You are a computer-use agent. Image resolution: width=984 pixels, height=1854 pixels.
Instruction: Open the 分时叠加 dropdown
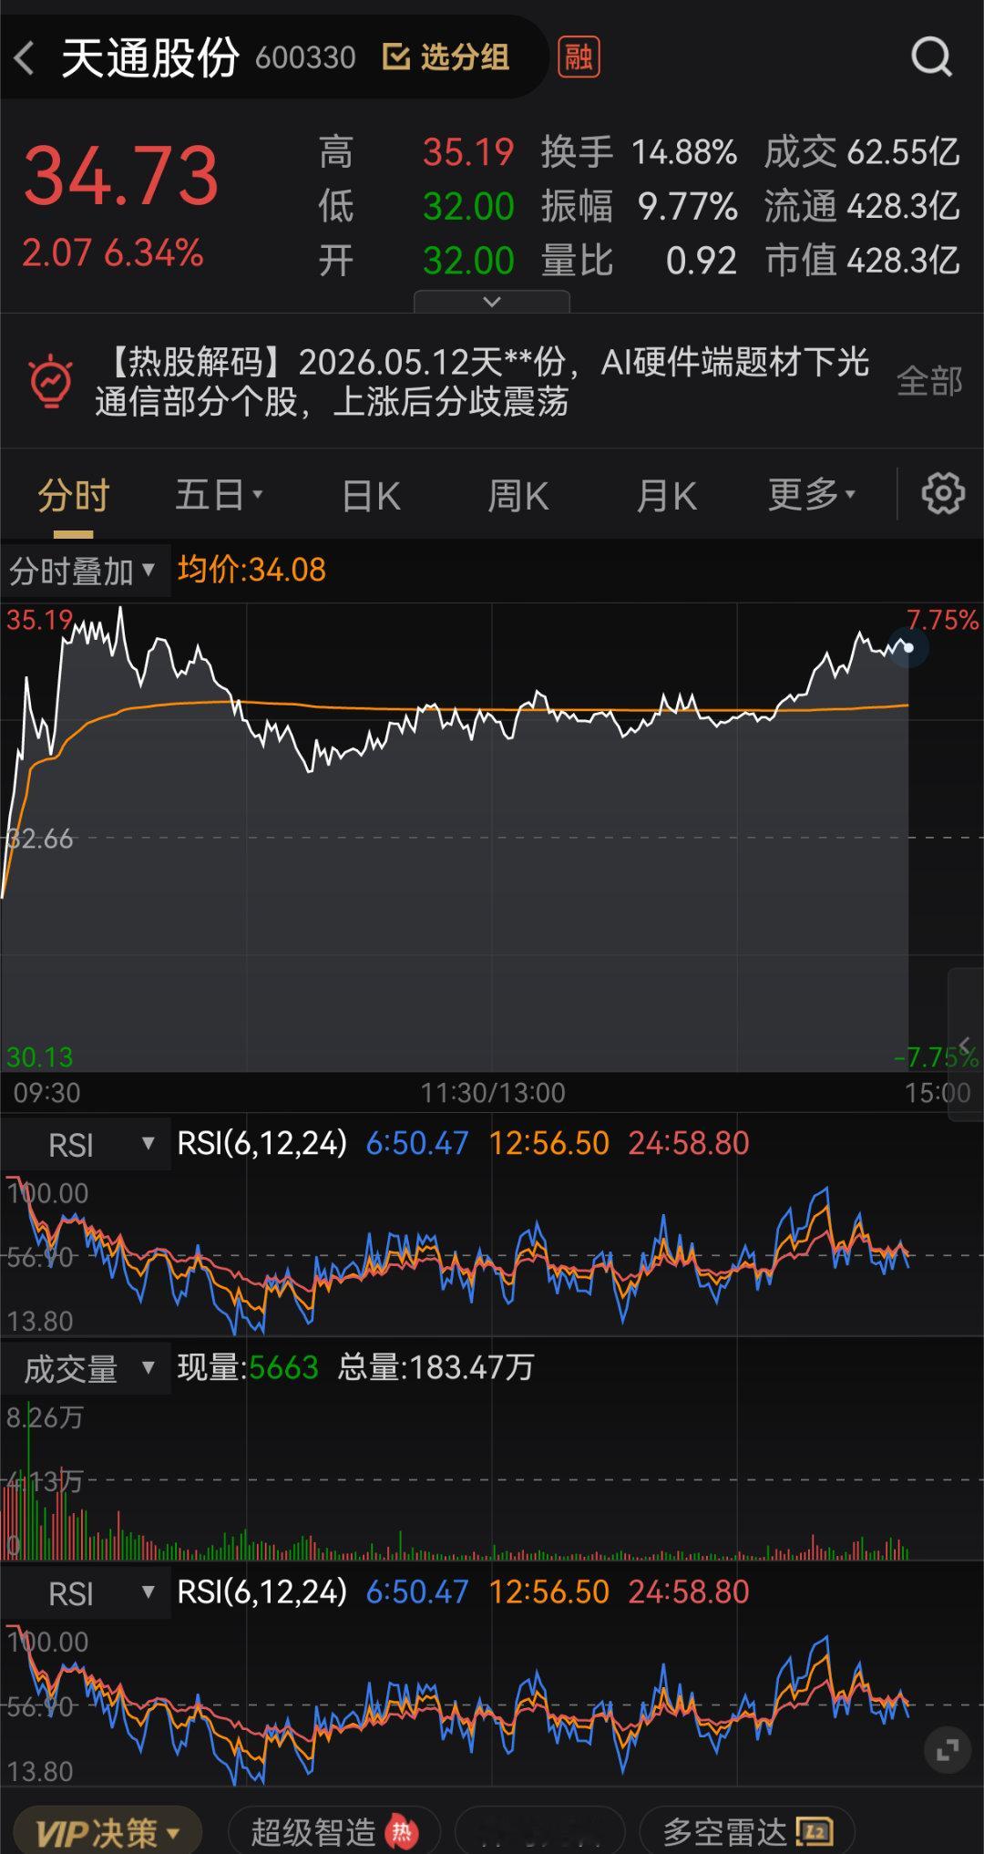pos(84,571)
